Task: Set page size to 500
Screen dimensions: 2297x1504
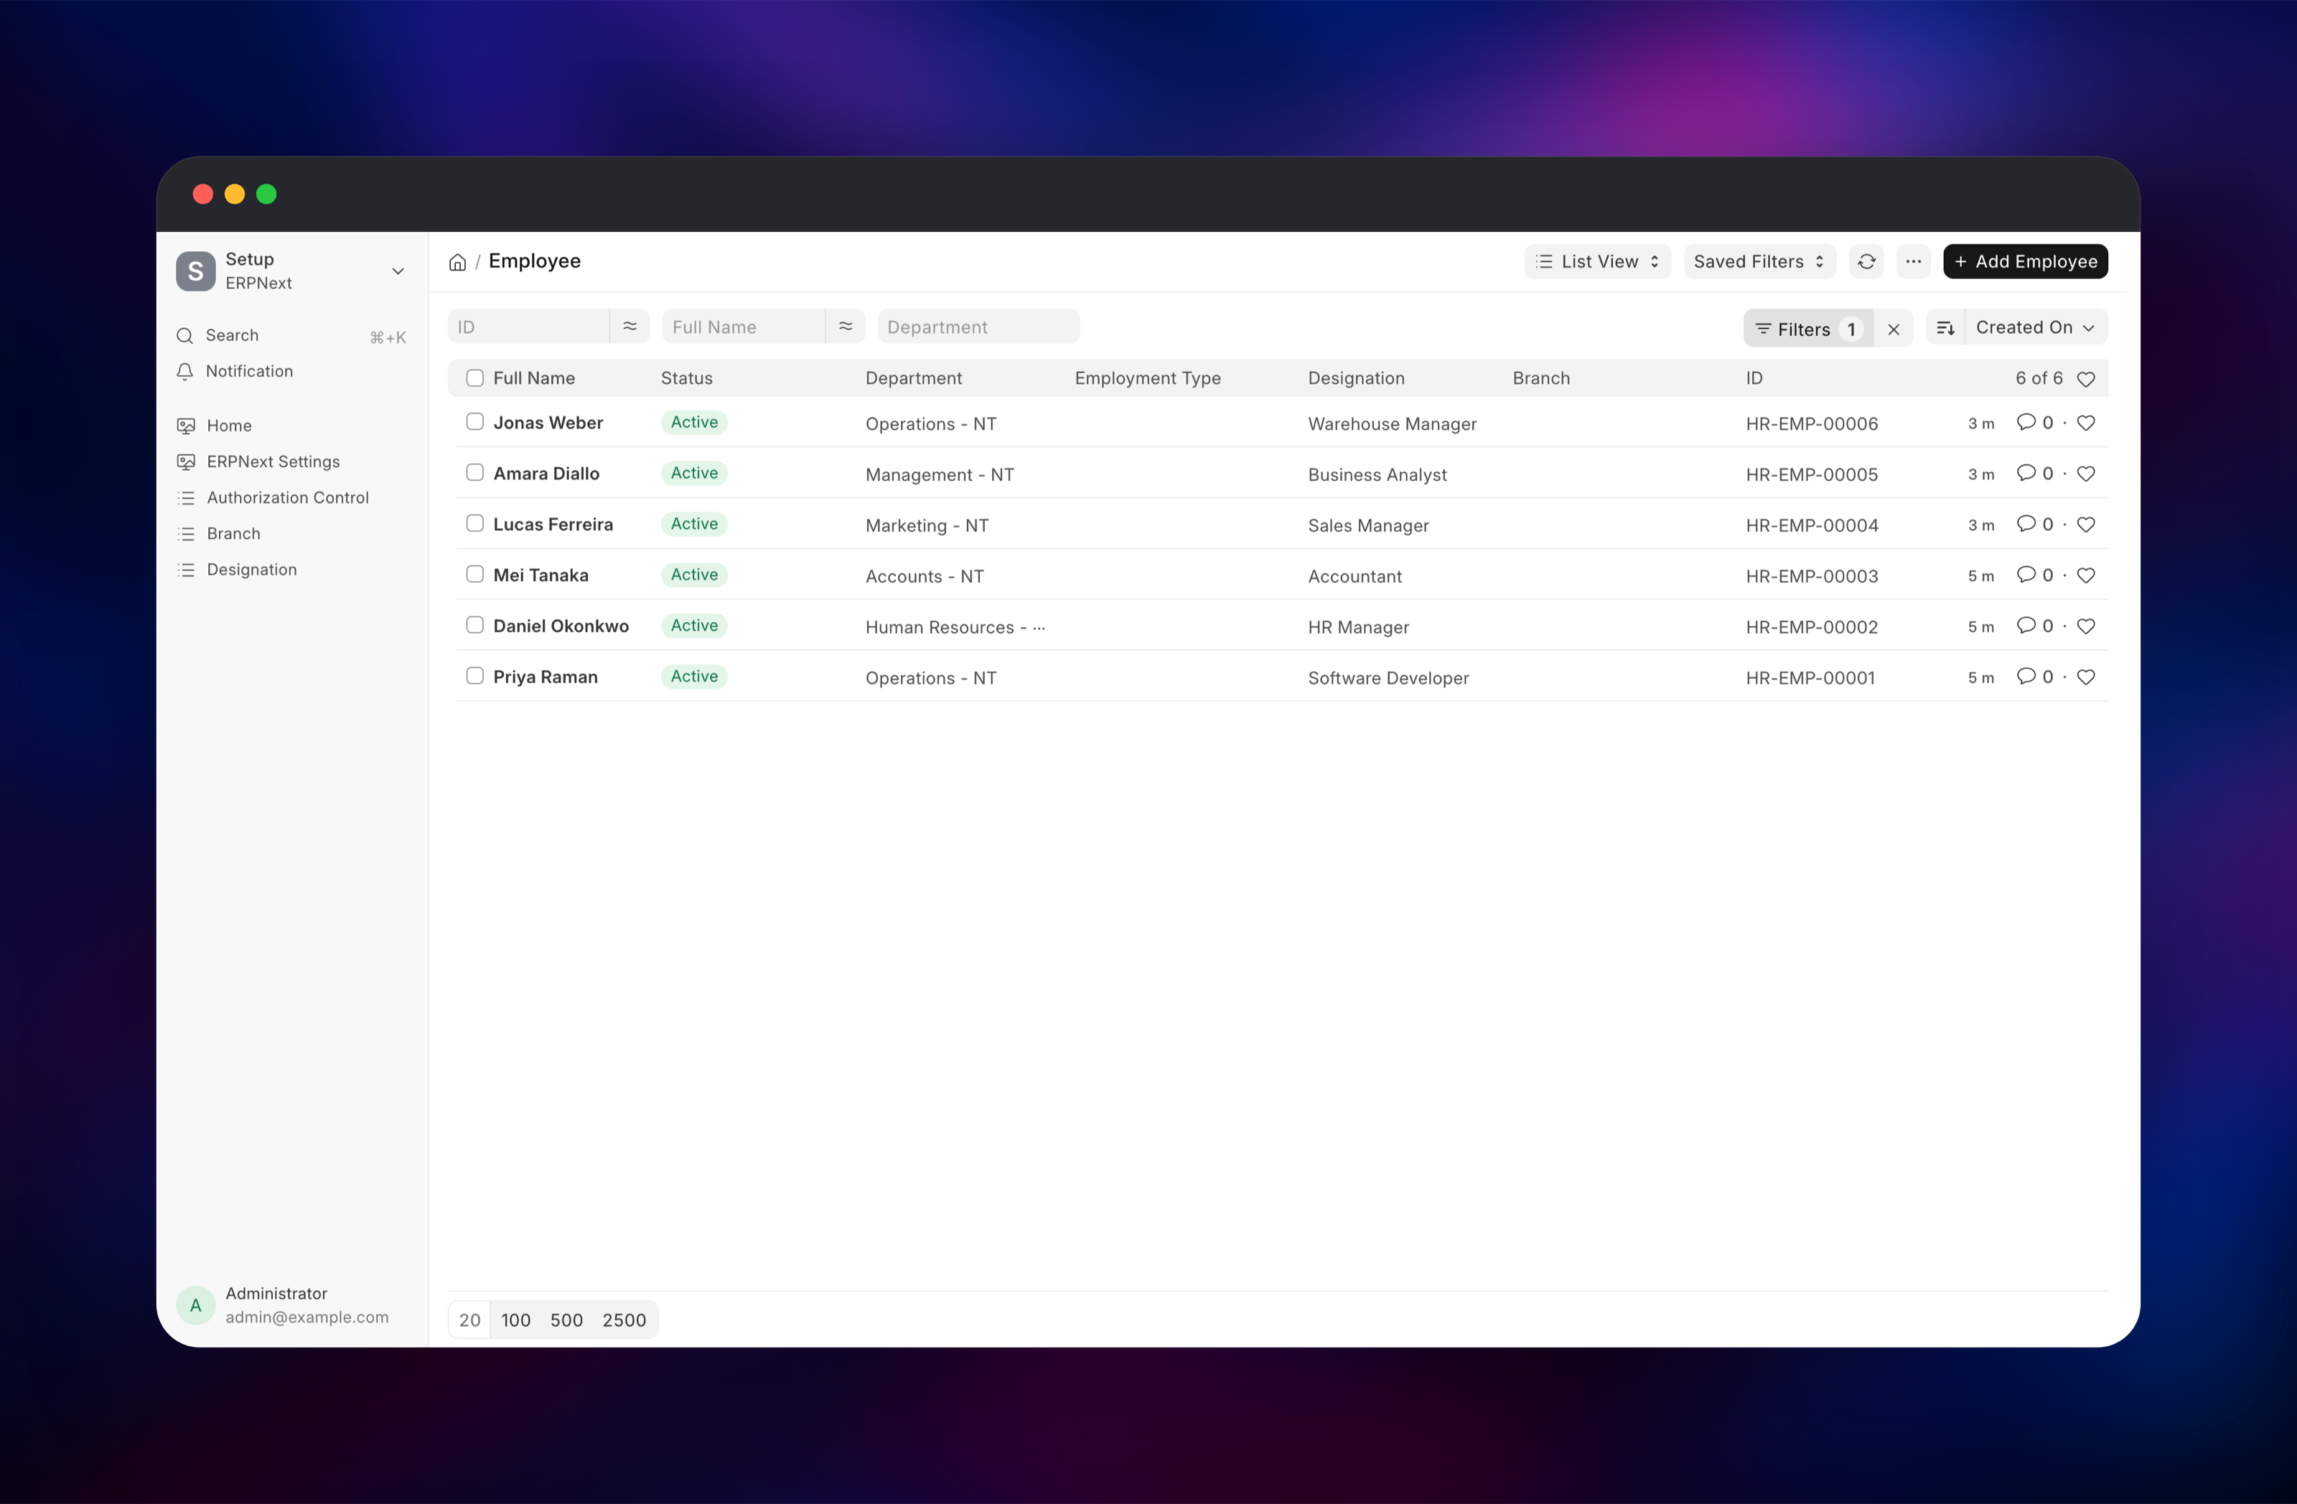Action: (566, 1320)
